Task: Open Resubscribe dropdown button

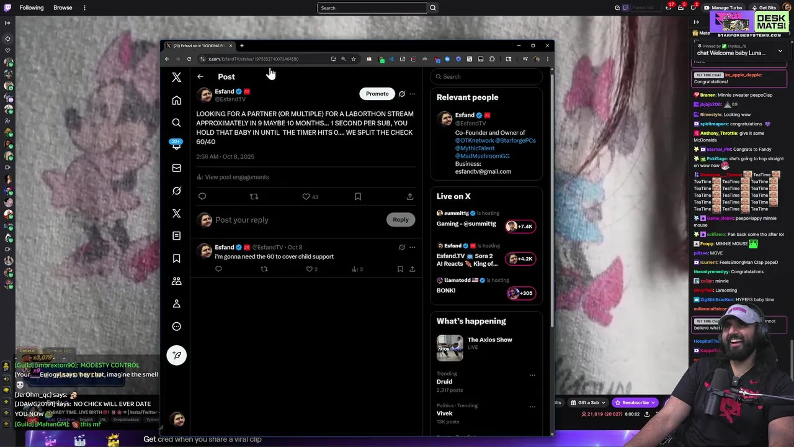Action: tap(635, 402)
